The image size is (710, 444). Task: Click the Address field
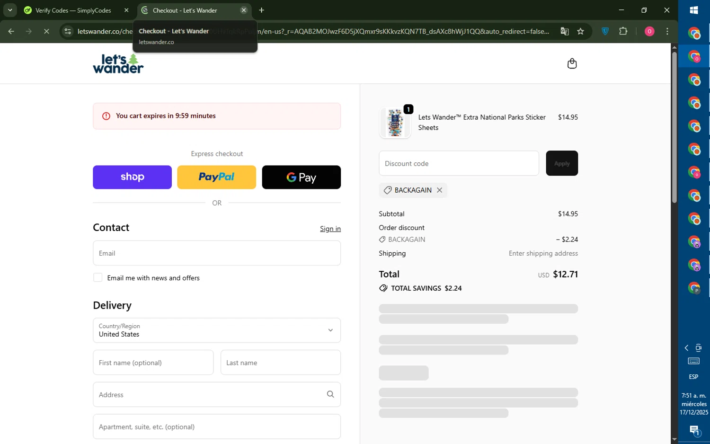click(x=217, y=394)
